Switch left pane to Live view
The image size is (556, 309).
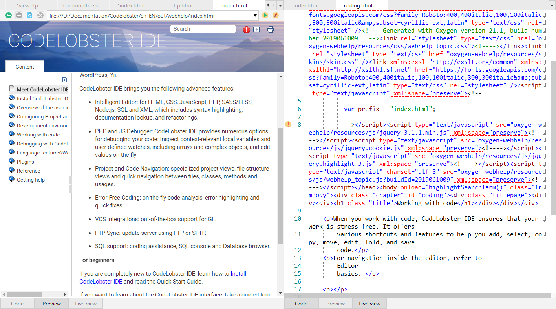pyautogui.click(x=86, y=304)
